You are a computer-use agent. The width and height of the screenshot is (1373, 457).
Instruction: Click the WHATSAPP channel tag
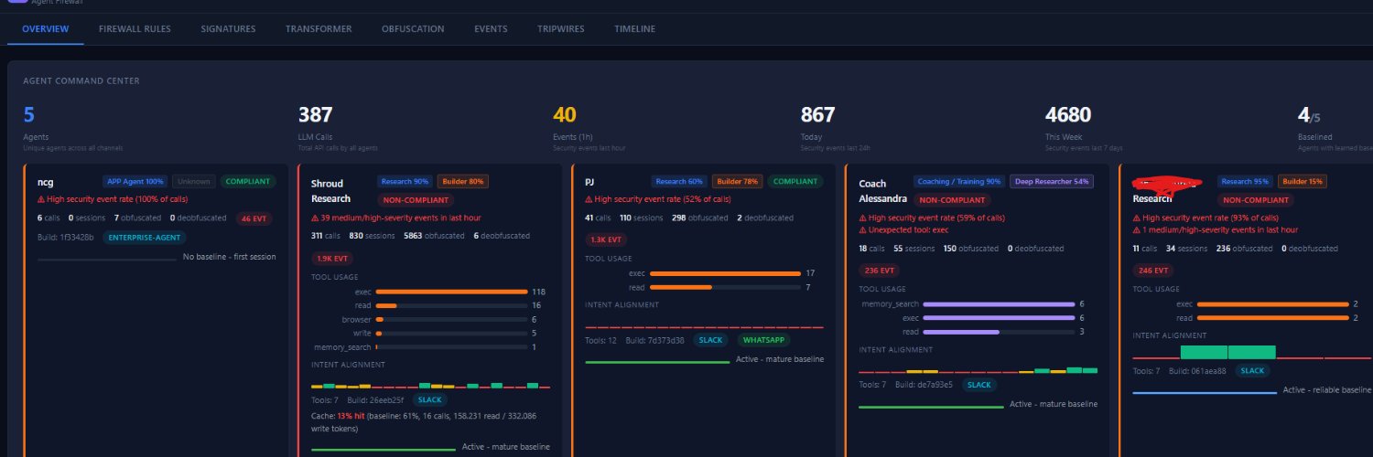[764, 340]
